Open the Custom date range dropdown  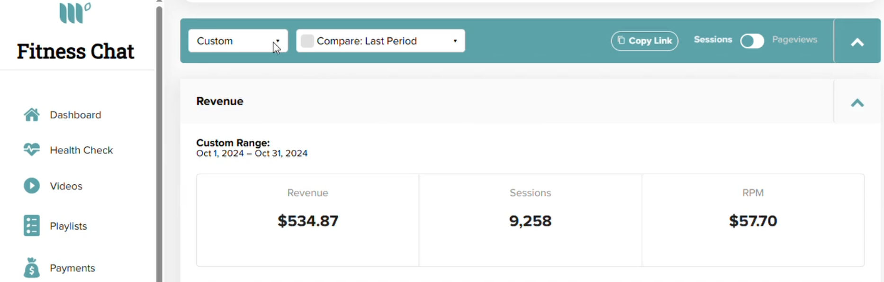coord(238,41)
